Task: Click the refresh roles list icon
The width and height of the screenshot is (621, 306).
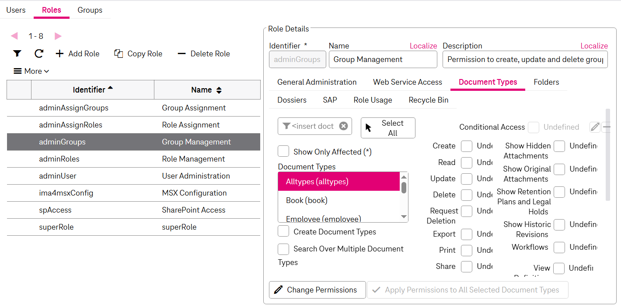Action: pos(39,54)
